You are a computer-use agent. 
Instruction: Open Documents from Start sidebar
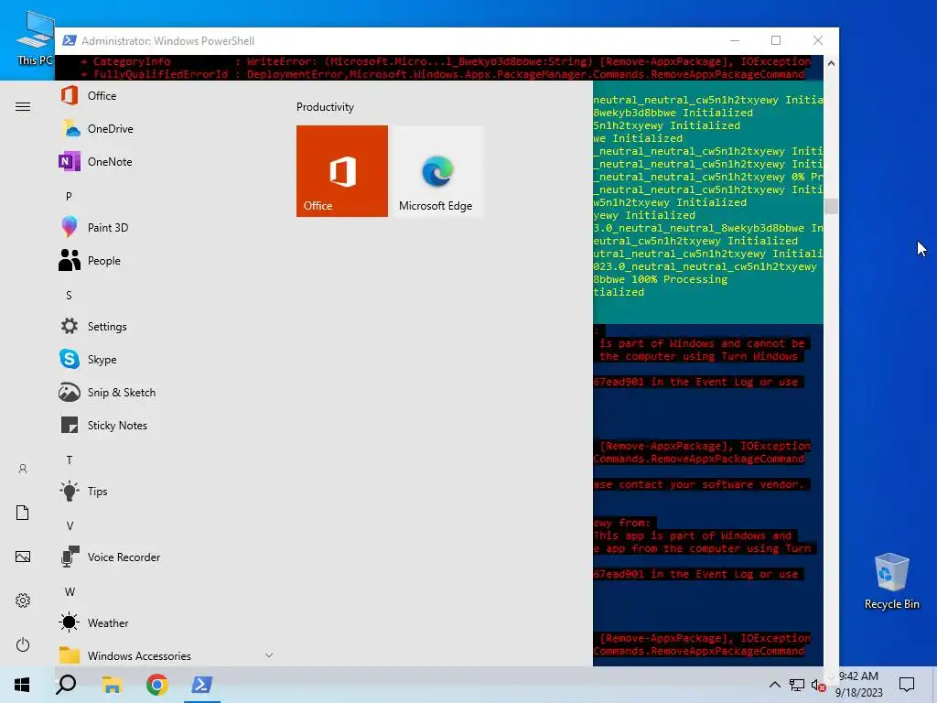tap(23, 513)
